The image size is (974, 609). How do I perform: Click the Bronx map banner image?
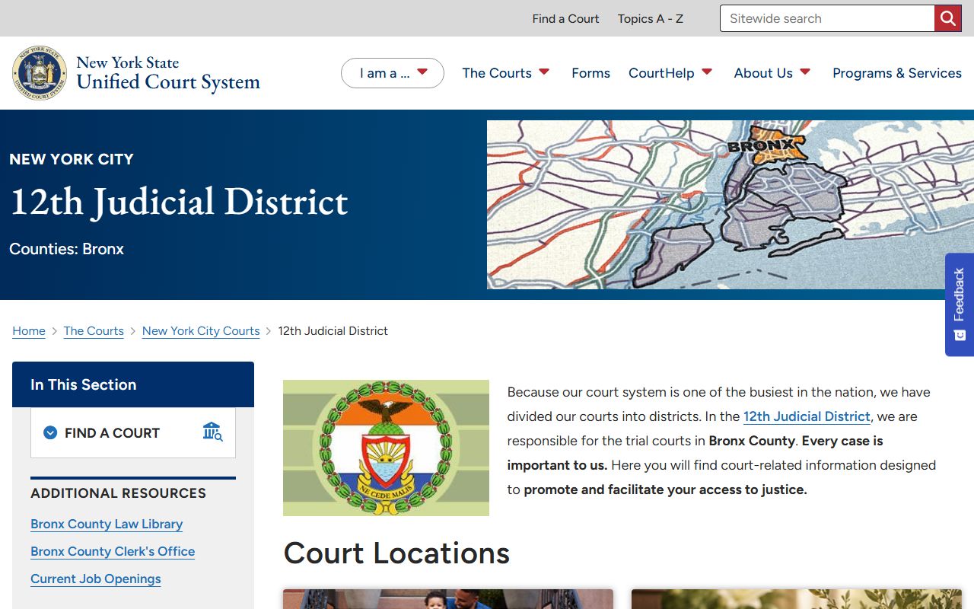click(x=730, y=205)
